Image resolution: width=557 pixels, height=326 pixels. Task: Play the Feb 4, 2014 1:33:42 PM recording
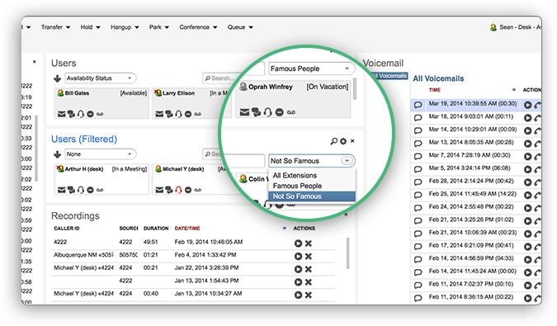pyautogui.click(x=298, y=256)
